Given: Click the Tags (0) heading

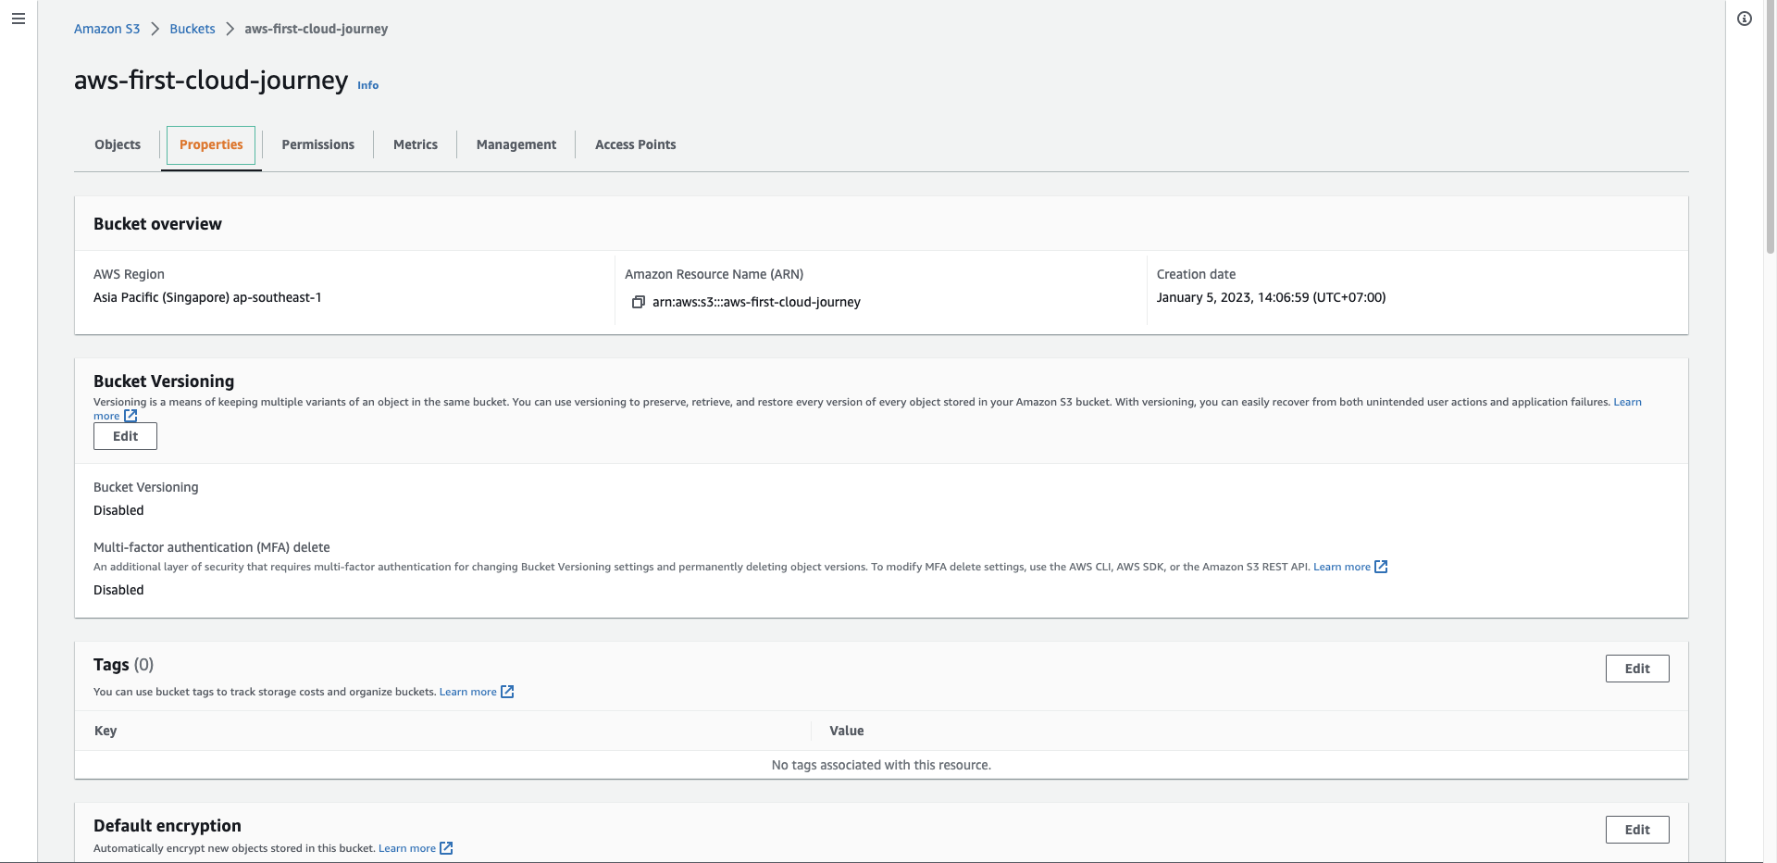Looking at the screenshot, I should tap(123, 665).
